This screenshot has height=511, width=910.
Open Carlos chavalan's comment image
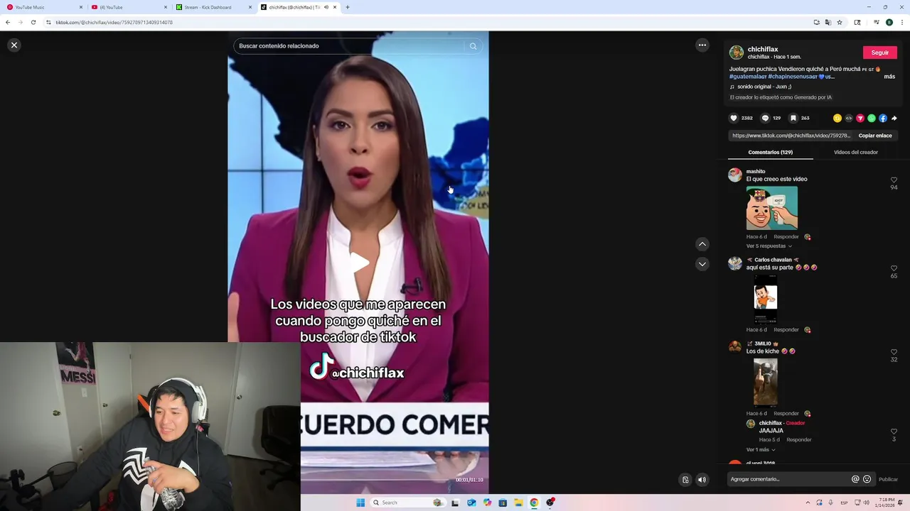click(766, 300)
